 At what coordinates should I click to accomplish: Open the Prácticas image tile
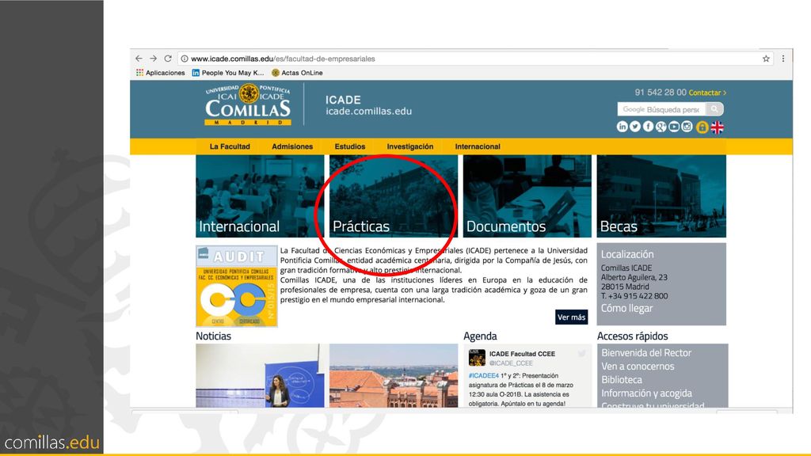click(394, 196)
